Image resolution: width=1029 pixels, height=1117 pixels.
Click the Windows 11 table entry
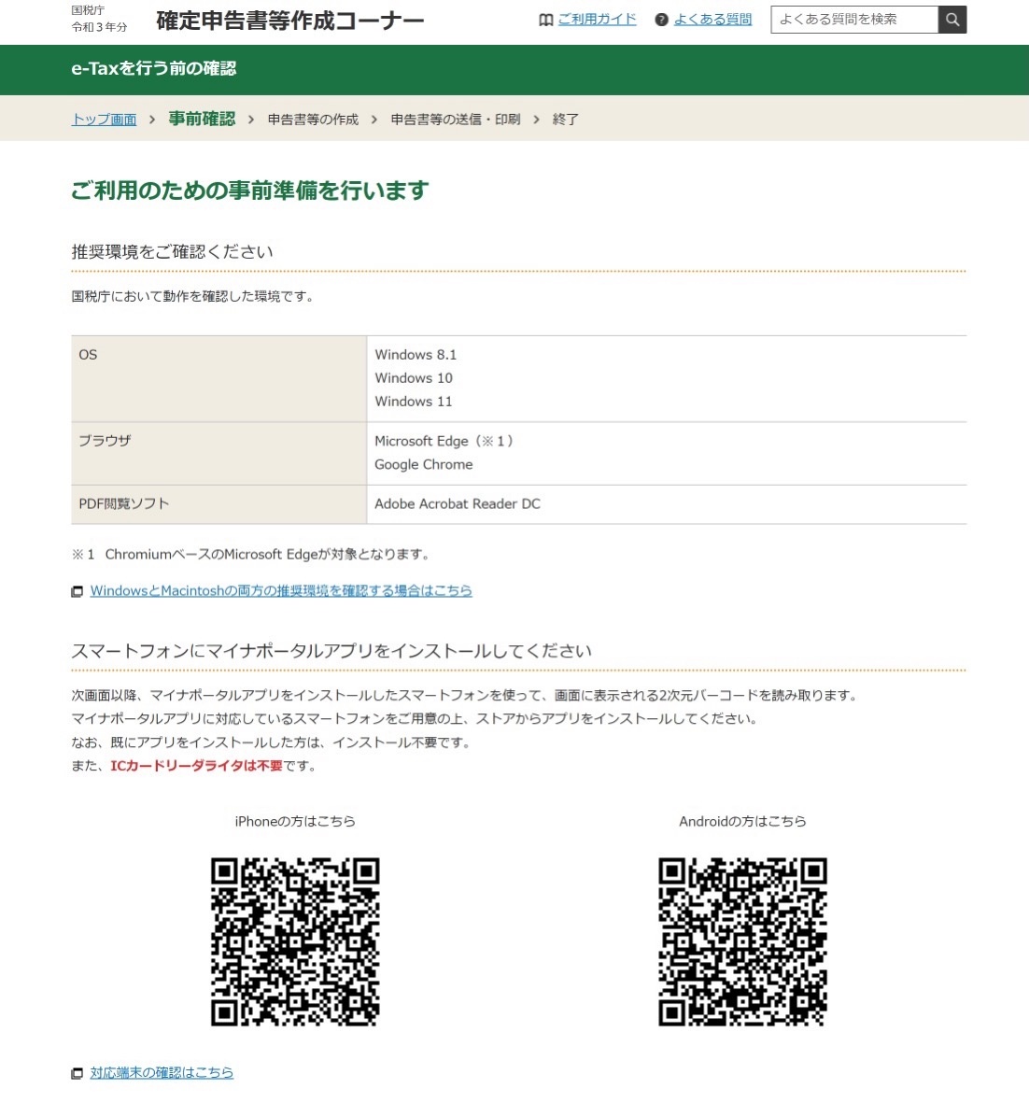pos(414,402)
